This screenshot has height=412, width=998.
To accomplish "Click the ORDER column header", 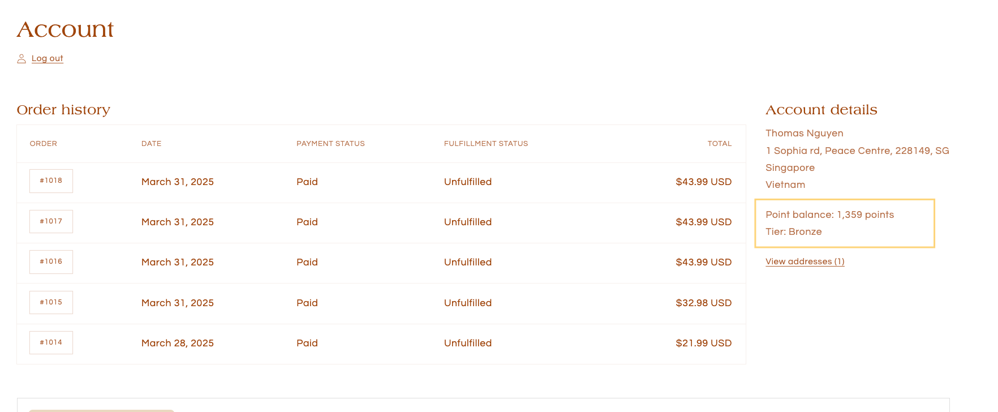I will 43,144.
